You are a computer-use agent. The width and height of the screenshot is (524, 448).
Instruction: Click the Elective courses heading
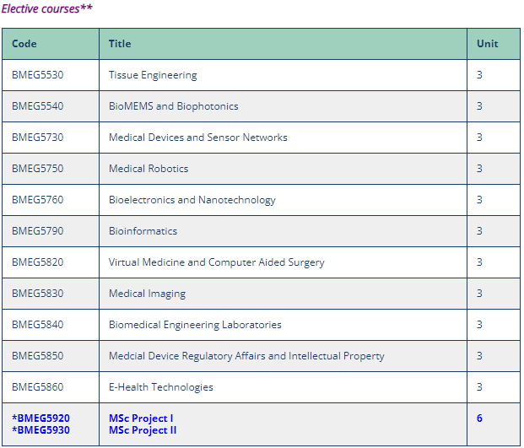pyautogui.click(x=46, y=8)
